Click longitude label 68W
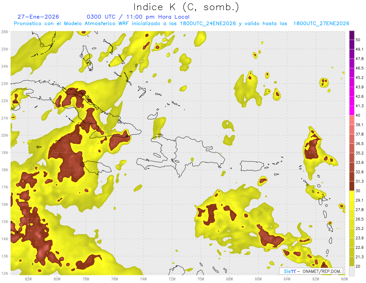366x283 pixels. (x=229, y=279)
